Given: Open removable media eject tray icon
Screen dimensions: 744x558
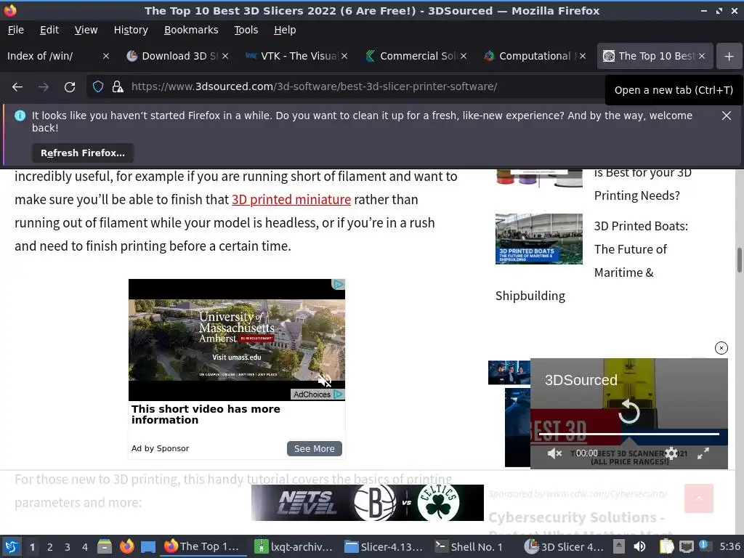Looking at the screenshot, I should point(619,546).
